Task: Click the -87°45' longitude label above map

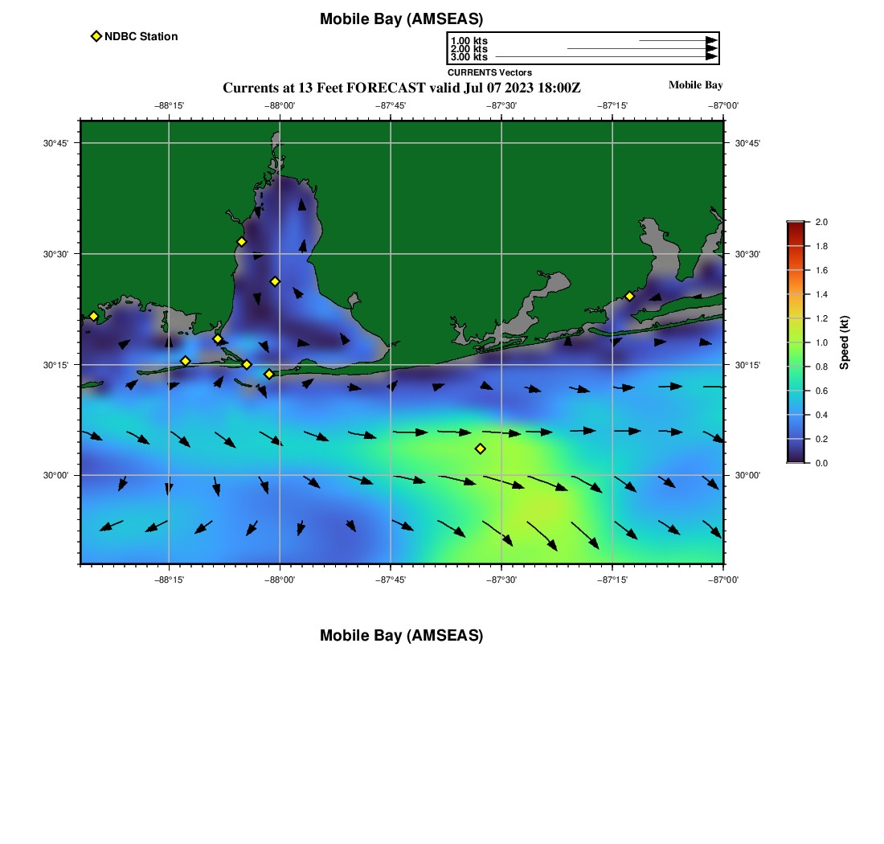Action: click(391, 105)
